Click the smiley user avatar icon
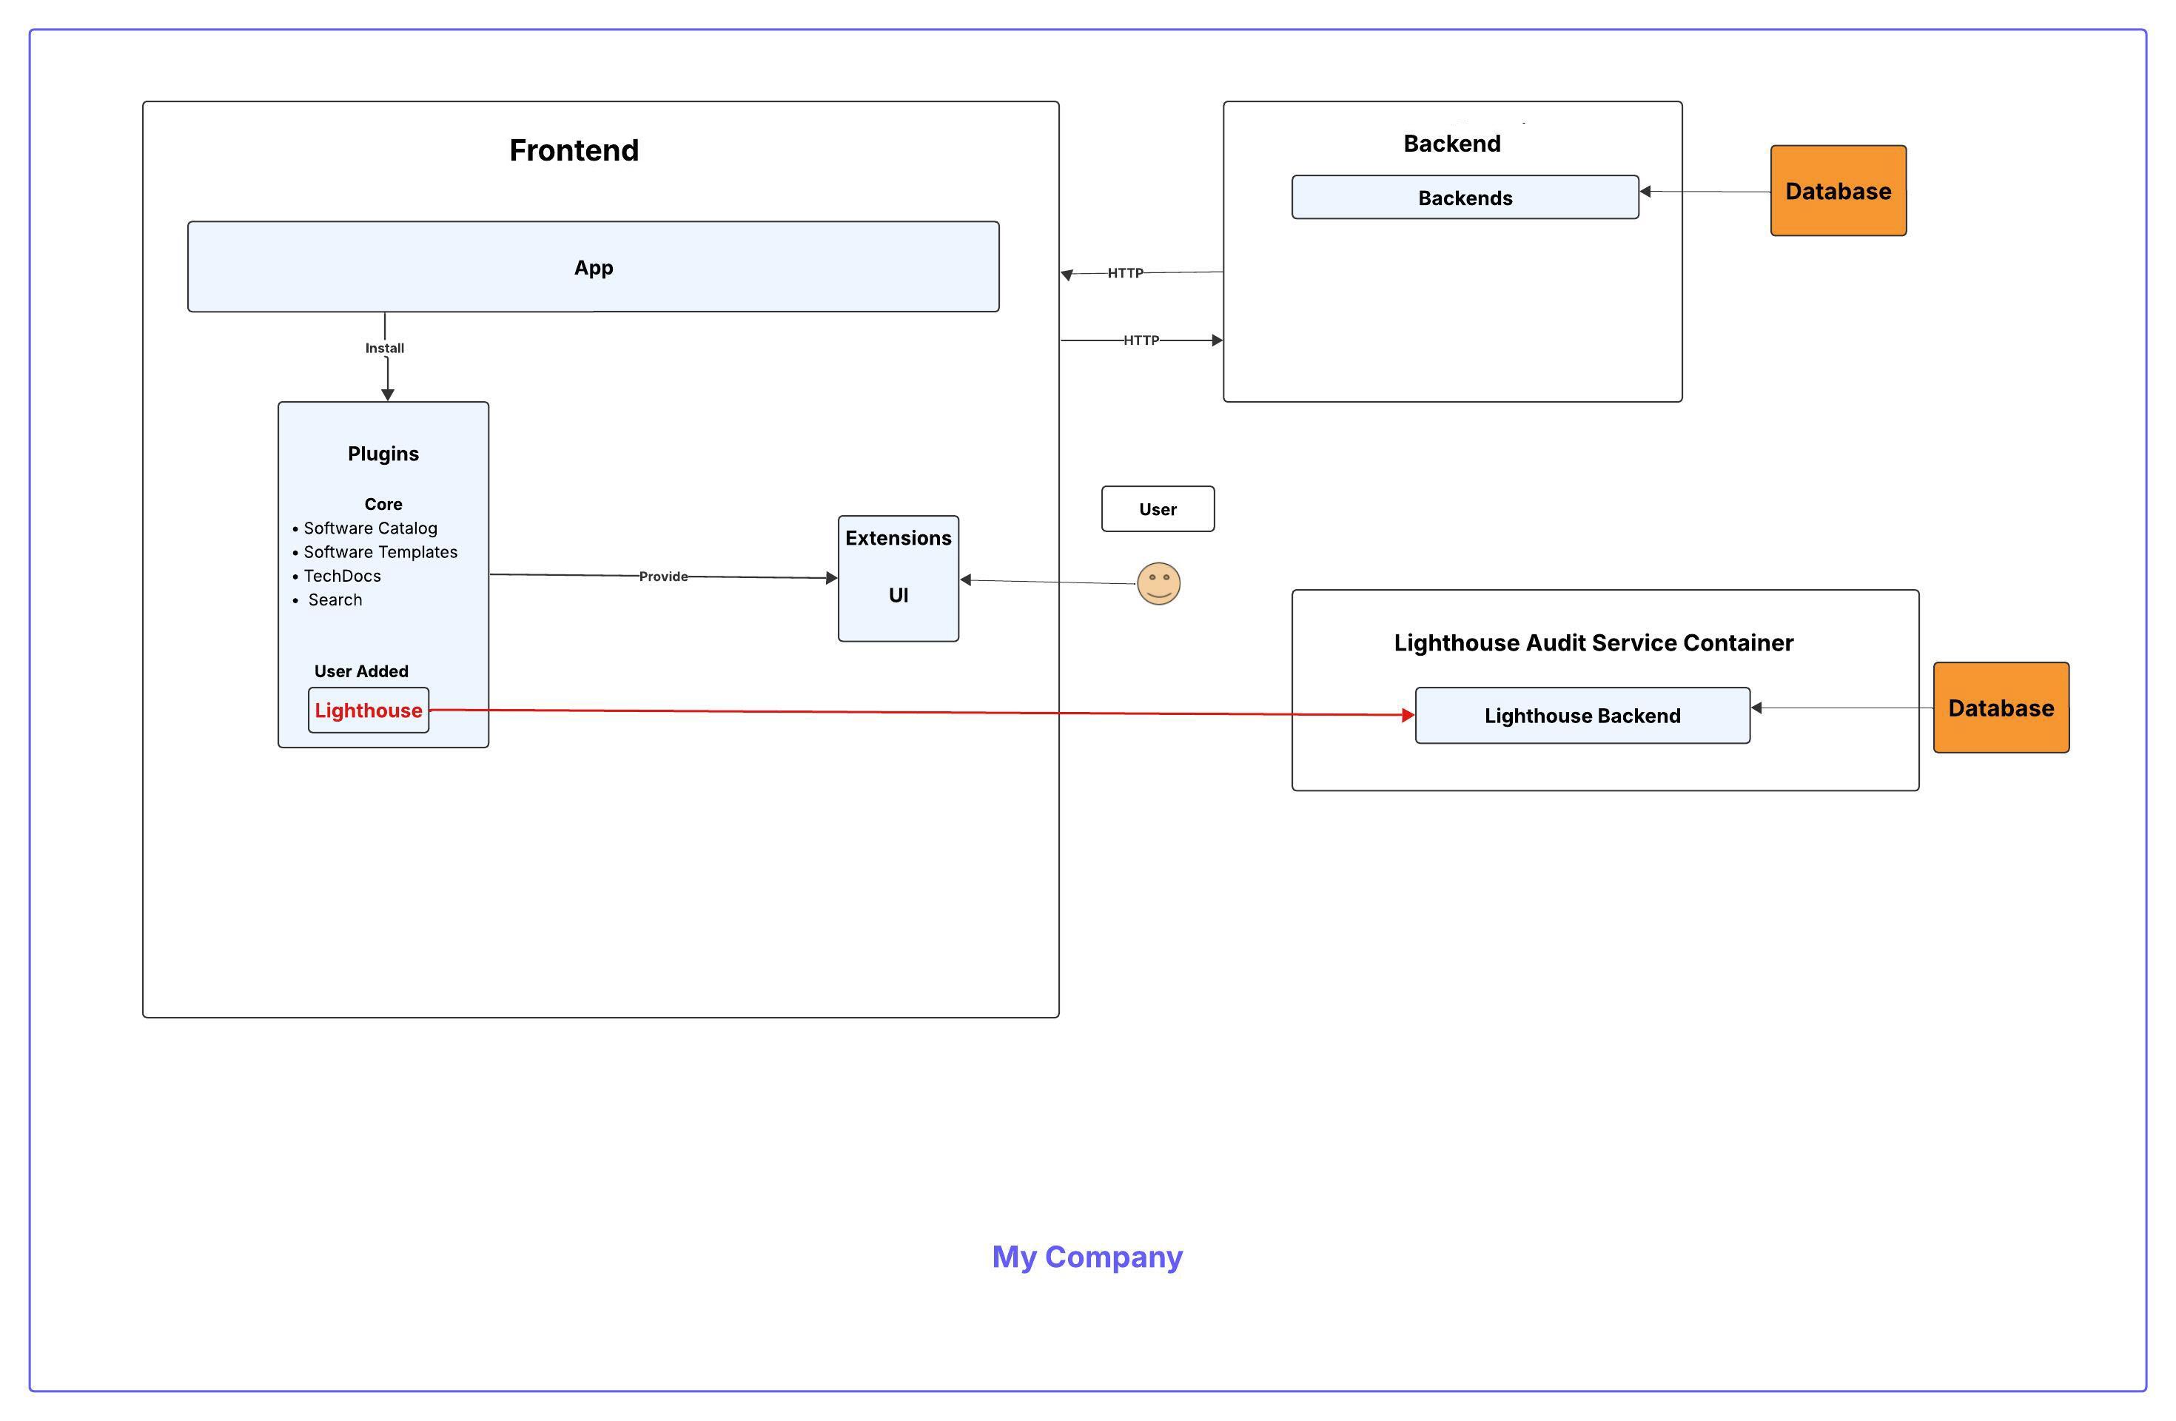Screen dimensions: 2176x1421 tap(1158, 582)
